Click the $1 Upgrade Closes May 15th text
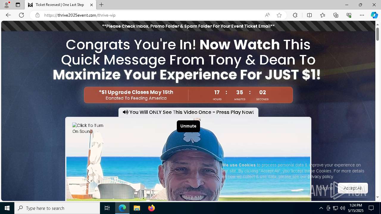The width and height of the screenshot is (381, 214). click(136, 92)
